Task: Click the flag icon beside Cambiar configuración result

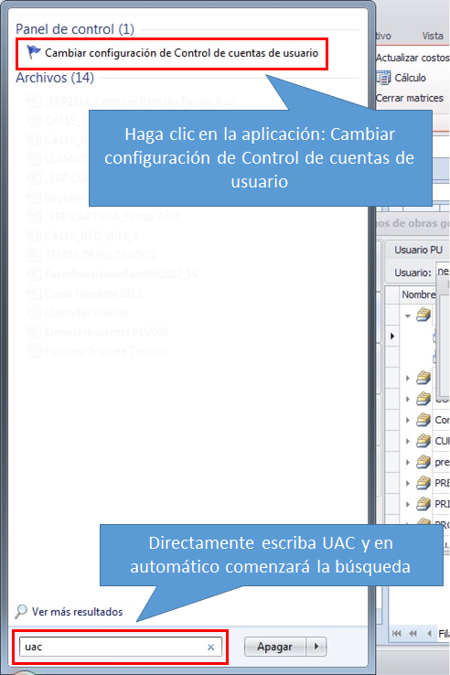Action: (x=34, y=52)
